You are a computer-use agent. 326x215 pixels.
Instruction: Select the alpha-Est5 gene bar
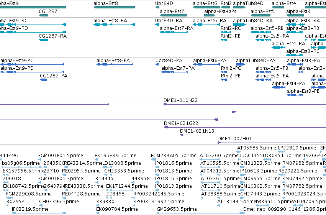click(x=260, y=15)
